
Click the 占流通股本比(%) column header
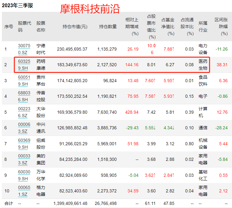pos(187,27)
